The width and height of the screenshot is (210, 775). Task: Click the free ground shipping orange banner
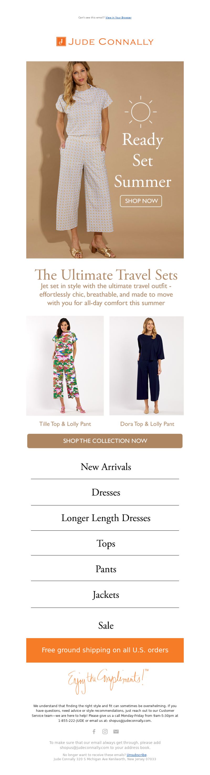tap(105, 650)
